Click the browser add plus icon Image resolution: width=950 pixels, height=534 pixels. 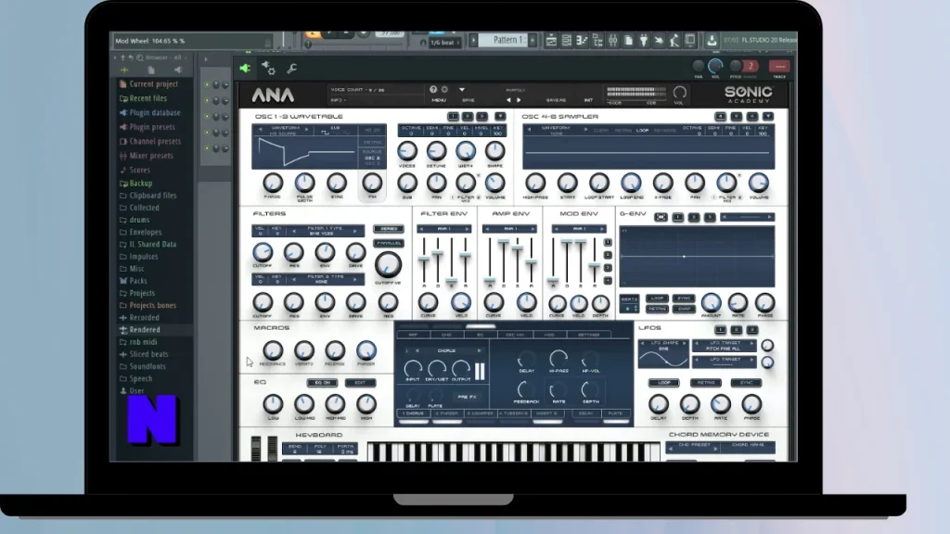coord(124,70)
